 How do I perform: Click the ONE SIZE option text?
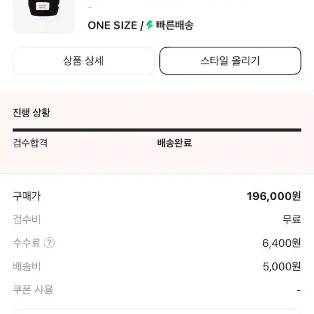[x=112, y=25]
